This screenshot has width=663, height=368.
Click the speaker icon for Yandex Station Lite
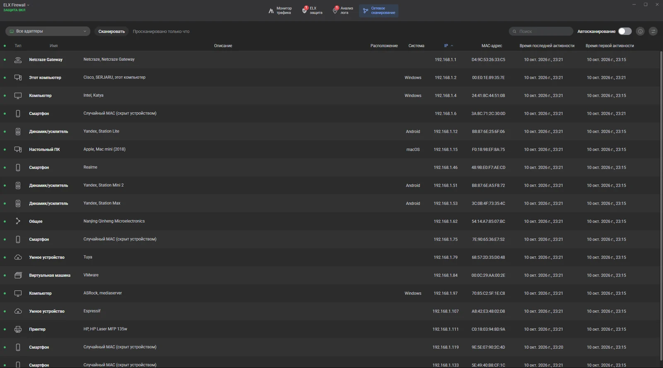18,132
